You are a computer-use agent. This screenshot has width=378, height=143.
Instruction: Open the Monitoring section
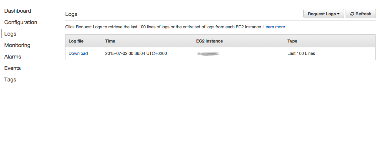pos(17,45)
